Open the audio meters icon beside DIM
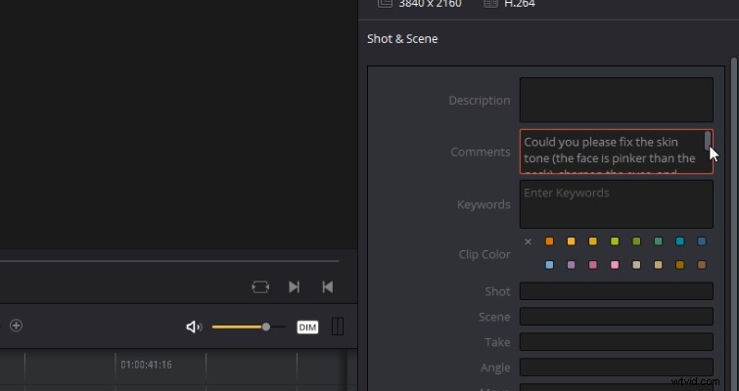The image size is (739, 391). [x=338, y=326]
